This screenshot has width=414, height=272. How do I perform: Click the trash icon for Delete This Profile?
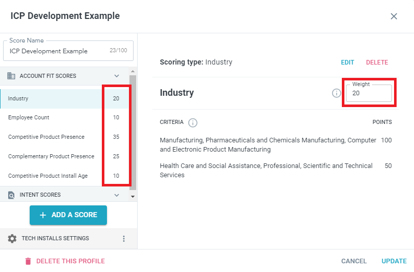coord(28,261)
